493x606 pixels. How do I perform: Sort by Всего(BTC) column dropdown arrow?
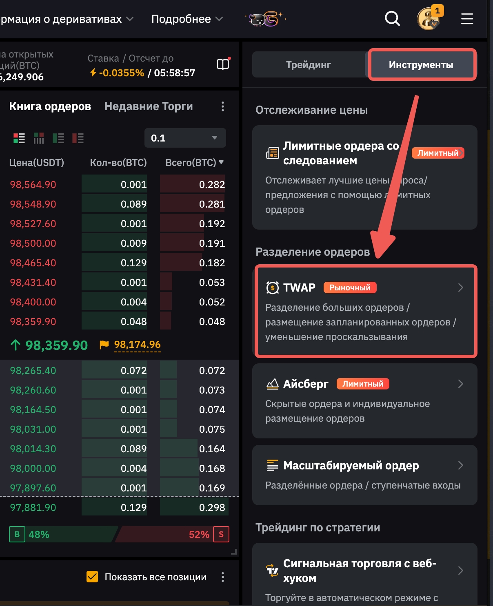[x=221, y=162]
